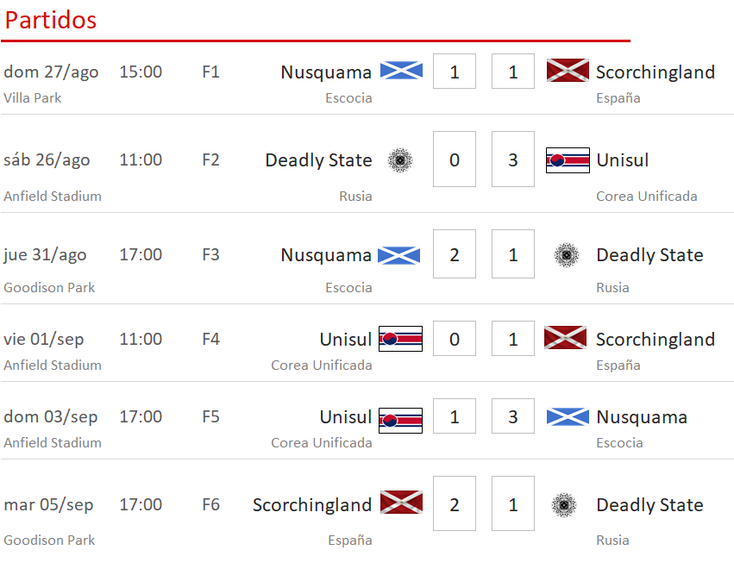Image resolution: width=734 pixels, height=575 pixels.
Task: Click Nusquama's flag in match F5
Action: pyautogui.click(x=568, y=417)
